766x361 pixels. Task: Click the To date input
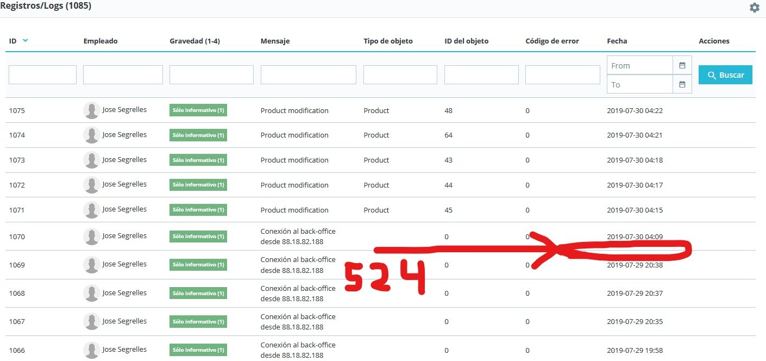(x=640, y=84)
